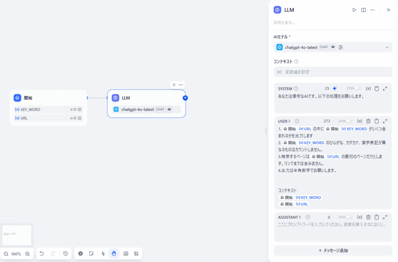Switch to the pointer selection tool
This screenshot has height=262, width=398.
click(x=103, y=253)
